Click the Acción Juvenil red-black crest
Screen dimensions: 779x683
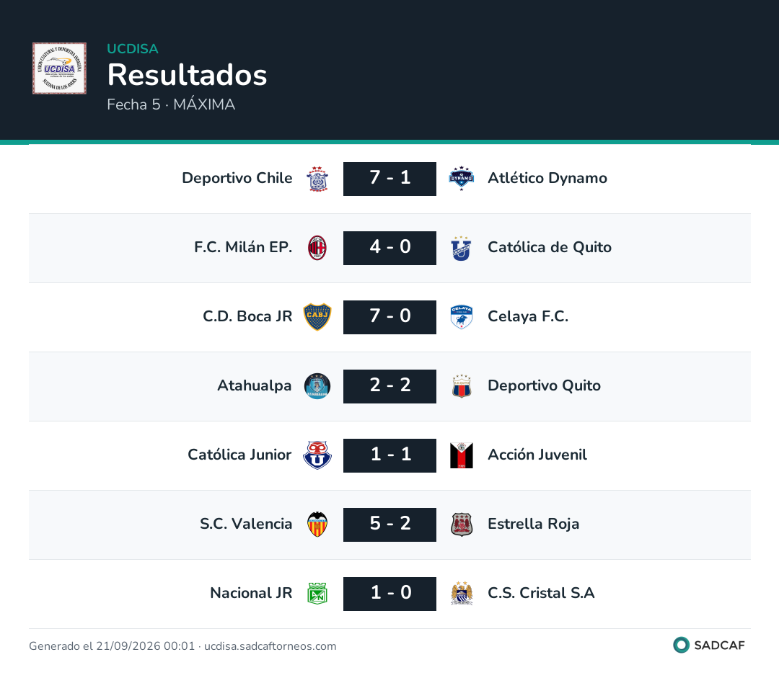[462, 455]
